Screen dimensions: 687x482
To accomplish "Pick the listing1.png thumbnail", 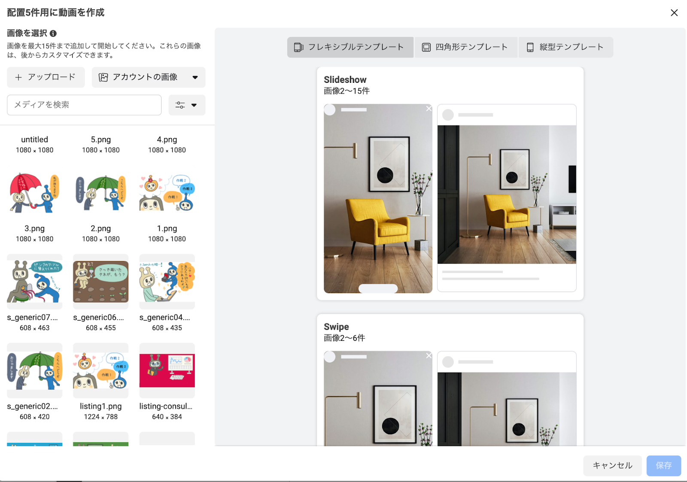I will coord(101,370).
